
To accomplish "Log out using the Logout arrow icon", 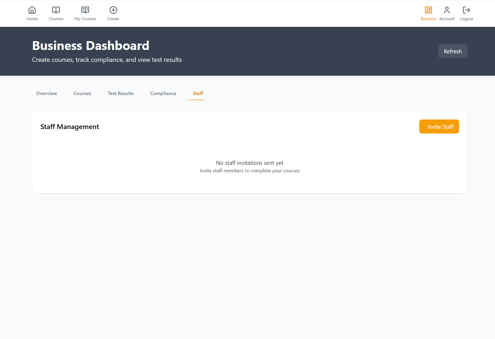I will click(466, 10).
